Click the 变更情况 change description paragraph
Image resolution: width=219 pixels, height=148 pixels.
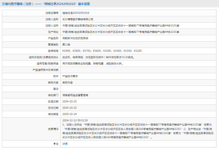(x=138, y=131)
